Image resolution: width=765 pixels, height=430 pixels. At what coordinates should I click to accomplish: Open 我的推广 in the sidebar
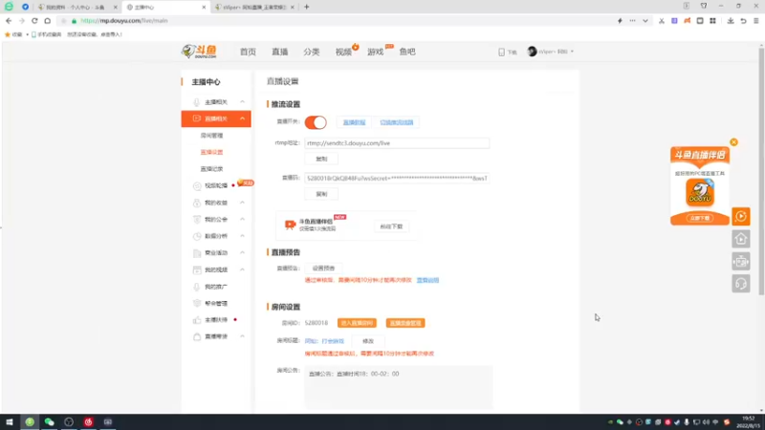coord(216,287)
